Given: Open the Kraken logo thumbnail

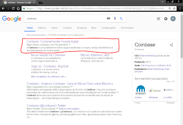Looking at the screenshot, I should 141,90.
